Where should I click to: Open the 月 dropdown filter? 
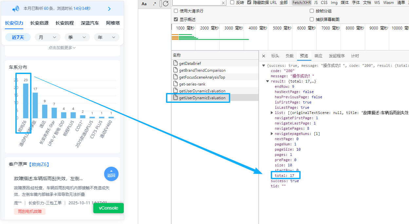(x=47, y=37)
